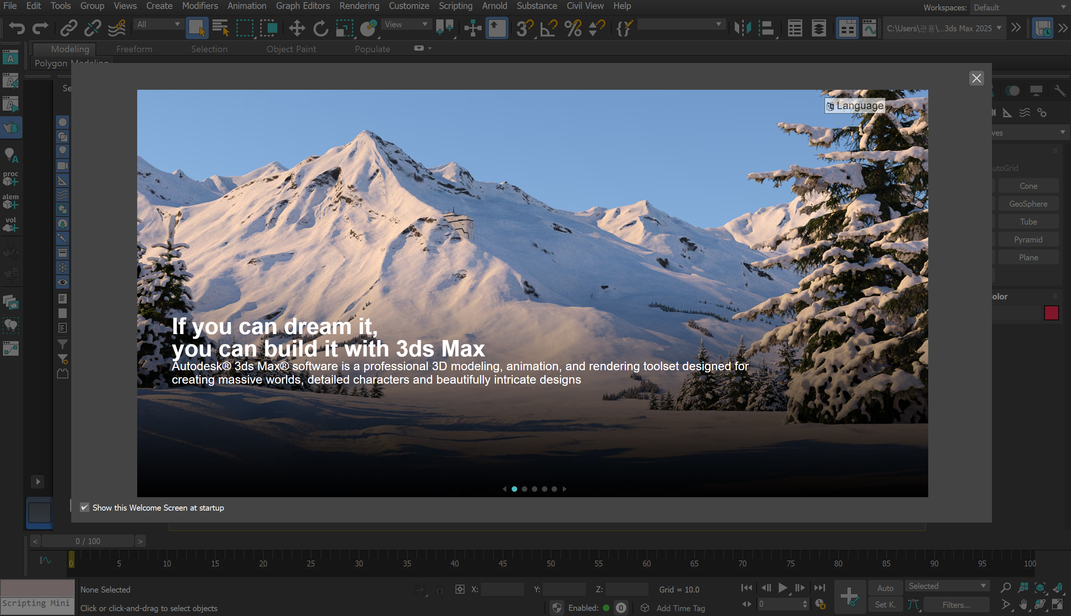Toggle the Percent Snap icon

pos(573,28)
